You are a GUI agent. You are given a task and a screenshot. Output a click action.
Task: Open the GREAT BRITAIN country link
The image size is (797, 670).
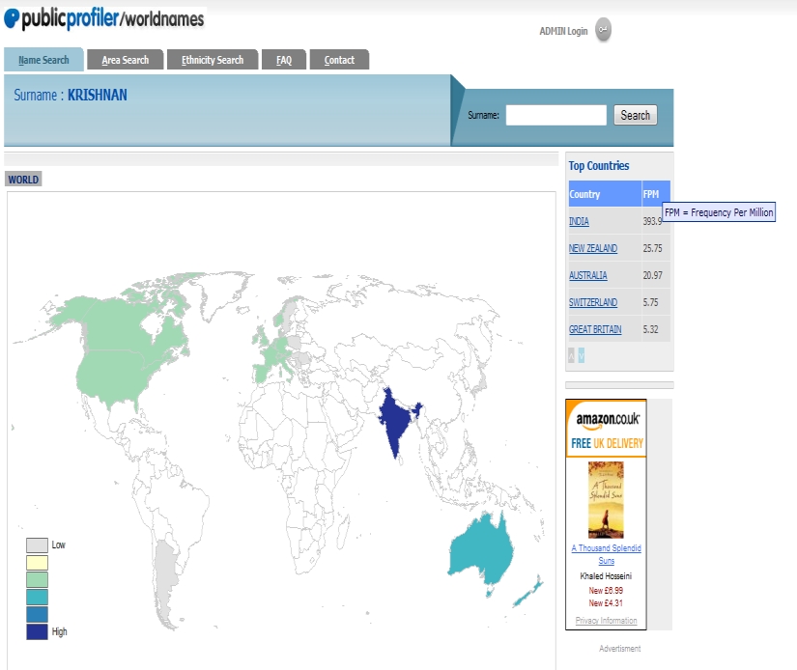point(595,329)
